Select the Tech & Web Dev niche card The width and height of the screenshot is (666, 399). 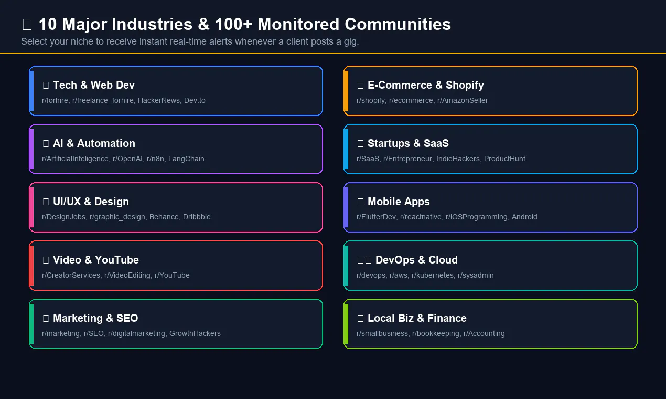(x=176, y=91)
